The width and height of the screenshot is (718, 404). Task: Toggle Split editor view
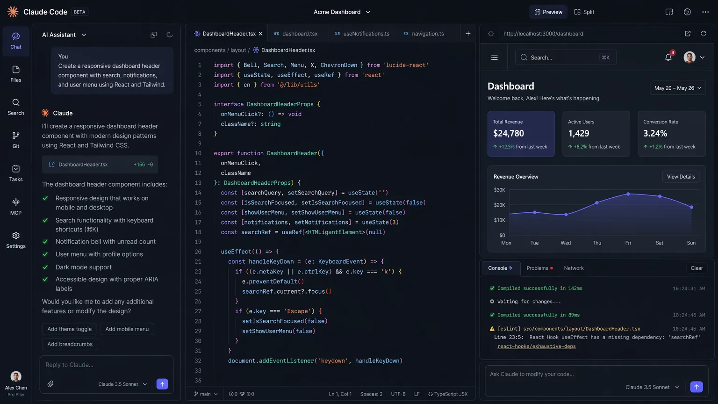(x=583, y=12)
